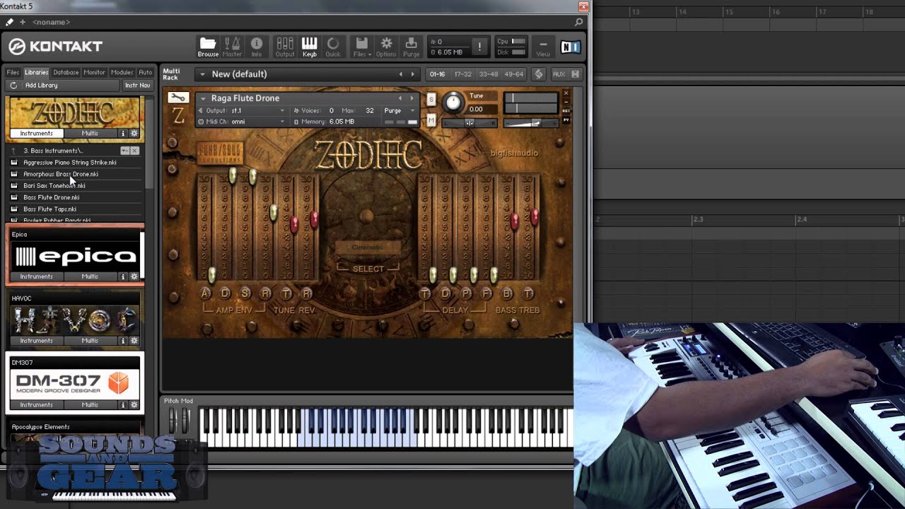The height and width of the screenshot is (509, 905).
Task: Switch to the Files tab
Action: tap(13, 72)
